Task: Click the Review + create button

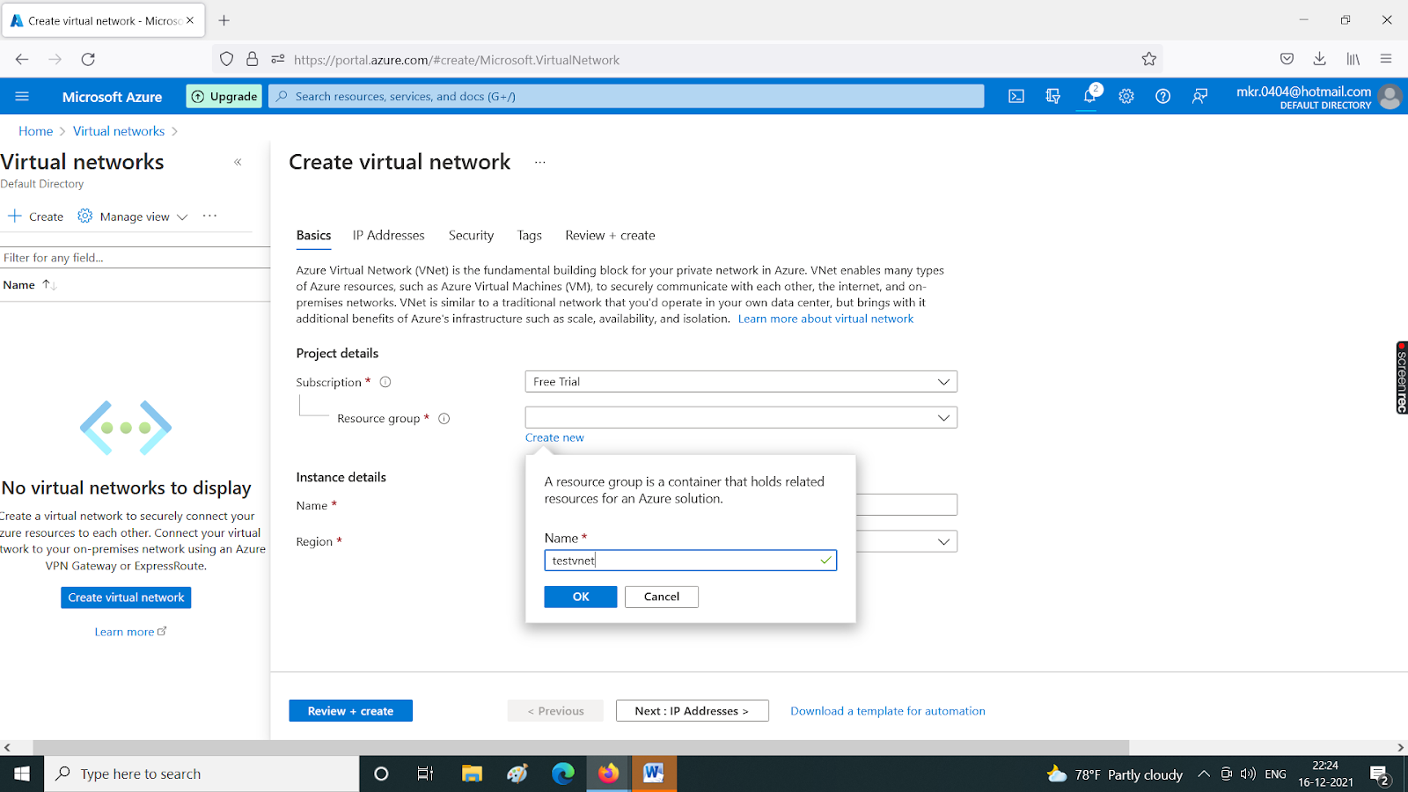Action: click(350, 711)
